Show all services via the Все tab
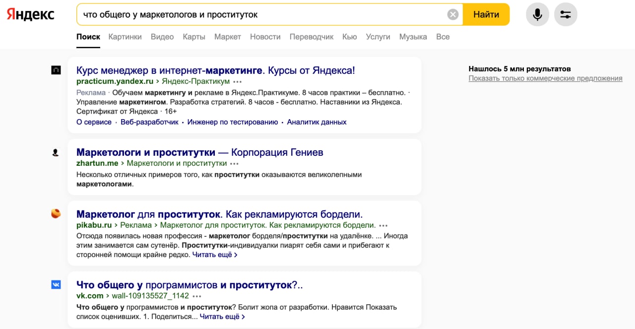This screenshot has height=329, width=635. point(443,37)
